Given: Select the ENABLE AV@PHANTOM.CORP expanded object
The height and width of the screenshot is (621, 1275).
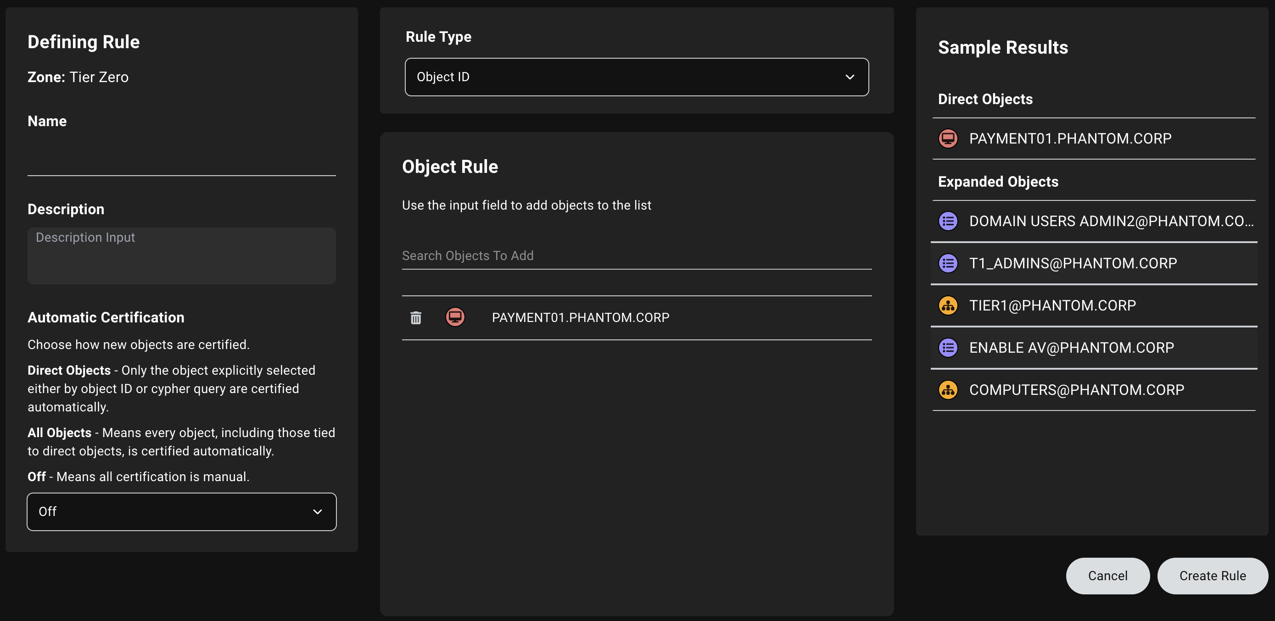Looking at the screenshot, I should (1071, 348).
